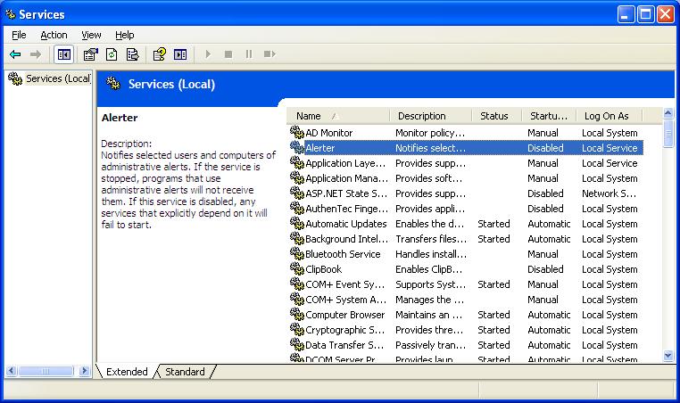Click the gear icon of Computer Browser row
680x403 pixels.
pyautogui.click(x=297, y=314)
